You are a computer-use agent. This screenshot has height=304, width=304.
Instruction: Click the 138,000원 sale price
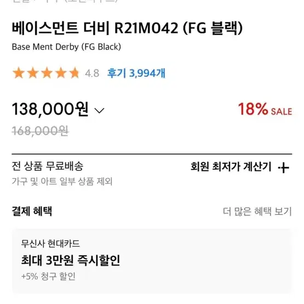point(50,110)
